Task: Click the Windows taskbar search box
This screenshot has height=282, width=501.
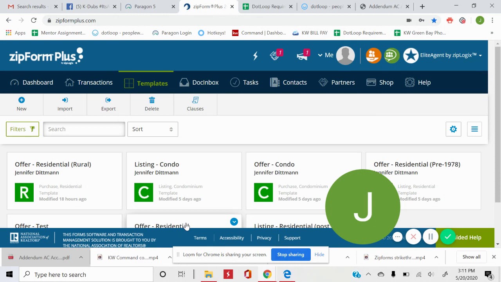Action: click(86, 275)
